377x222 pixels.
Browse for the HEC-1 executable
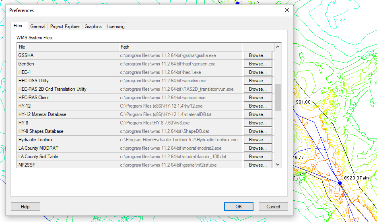coord(258,72)
